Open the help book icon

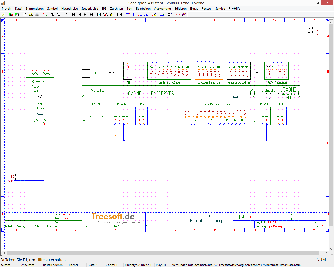pyautogui.click(x=184, y=15)
